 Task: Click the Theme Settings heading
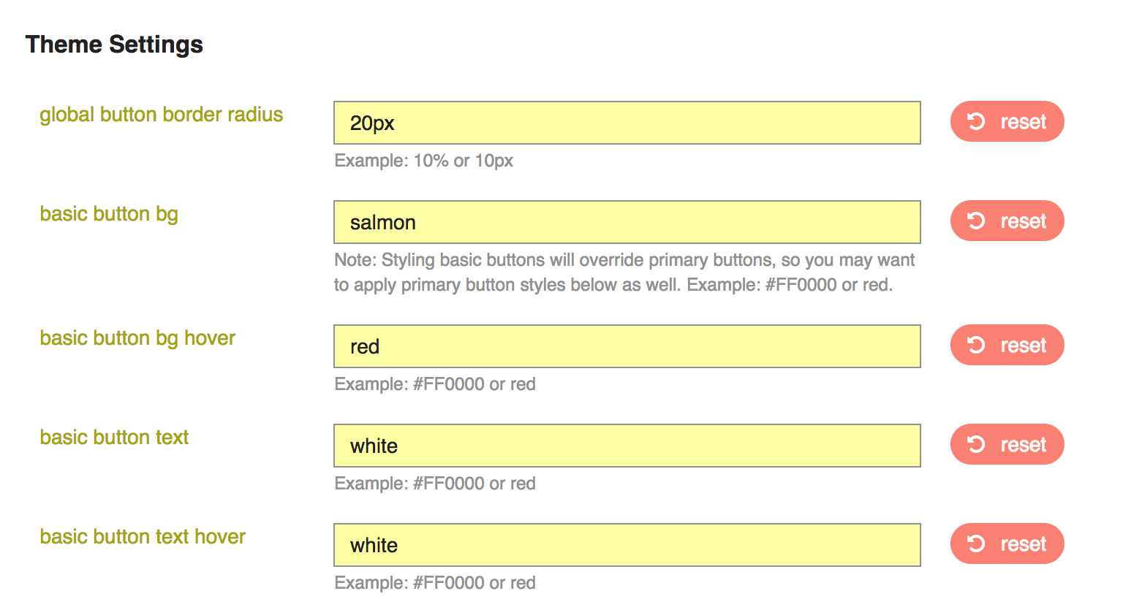pos(114,45)
